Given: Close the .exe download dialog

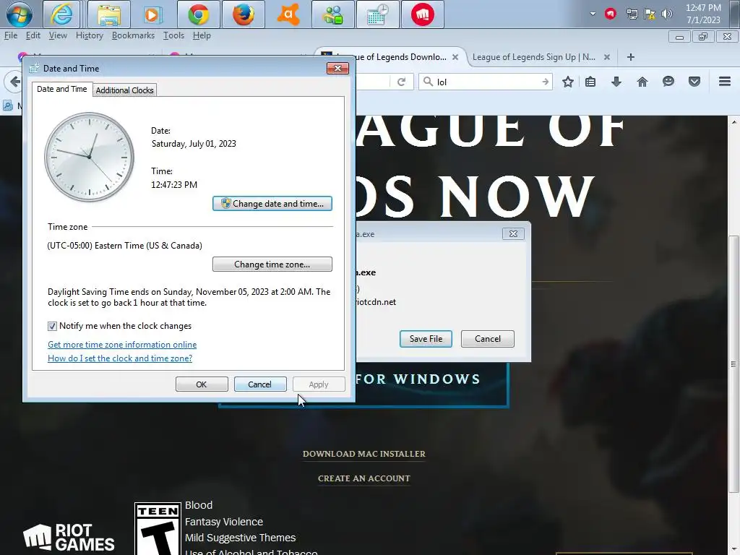Looking at the screenshot, I should click(513, 233).
